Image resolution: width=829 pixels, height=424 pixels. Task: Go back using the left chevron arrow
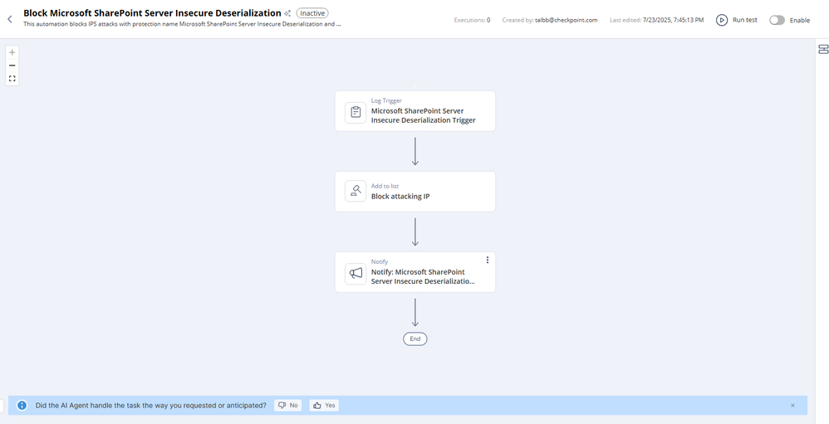coord(10,18)
